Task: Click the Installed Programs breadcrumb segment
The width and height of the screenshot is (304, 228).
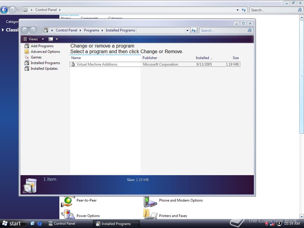Action: (x=121, y=30)
